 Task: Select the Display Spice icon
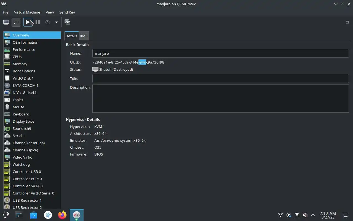point(7,121)
